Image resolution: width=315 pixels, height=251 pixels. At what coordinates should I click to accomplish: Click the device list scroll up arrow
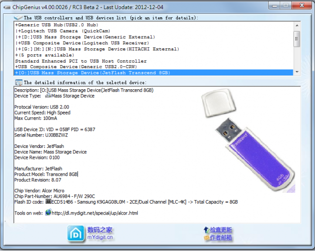point(297,25)
